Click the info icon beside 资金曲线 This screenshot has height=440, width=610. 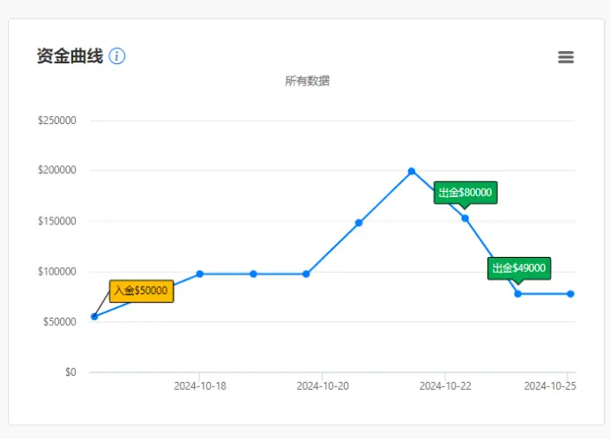[x=116, y=56]
